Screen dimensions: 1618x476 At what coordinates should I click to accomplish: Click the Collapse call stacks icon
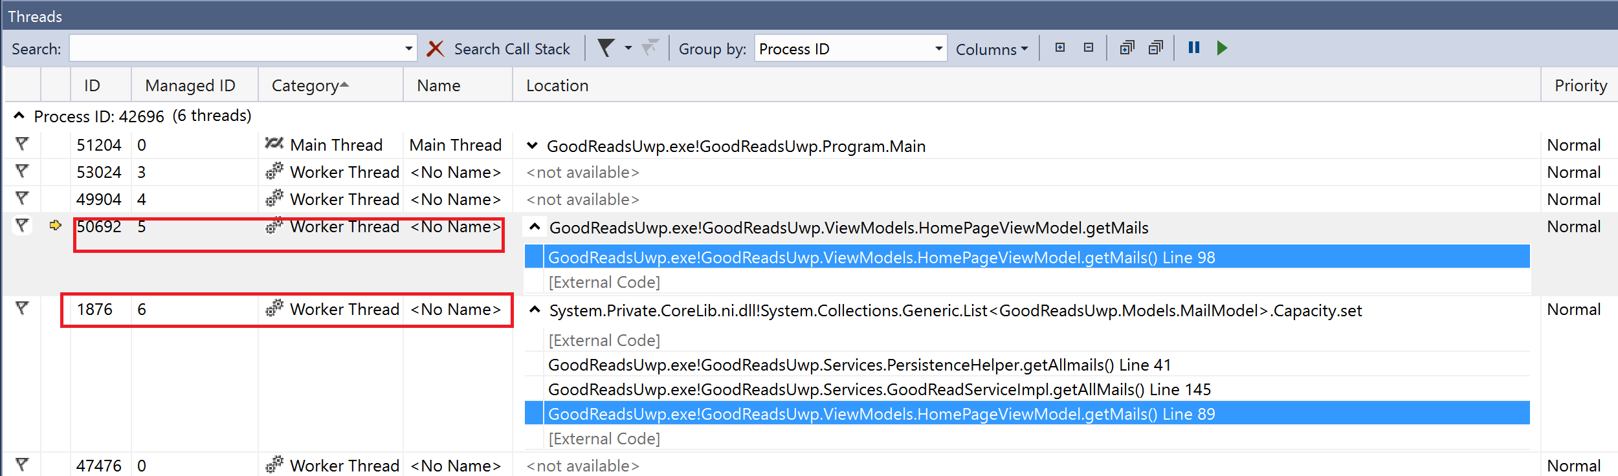[x=1155, y=48]
